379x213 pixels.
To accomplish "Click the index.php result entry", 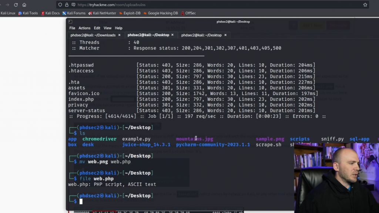I will 192,99.
